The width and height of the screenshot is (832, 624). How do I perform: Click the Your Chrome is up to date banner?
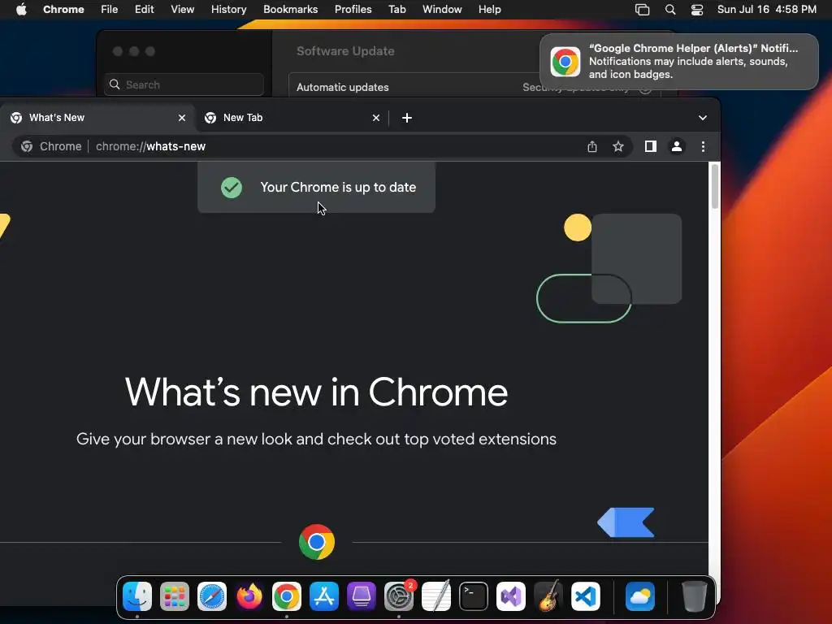tap(316, 188)
